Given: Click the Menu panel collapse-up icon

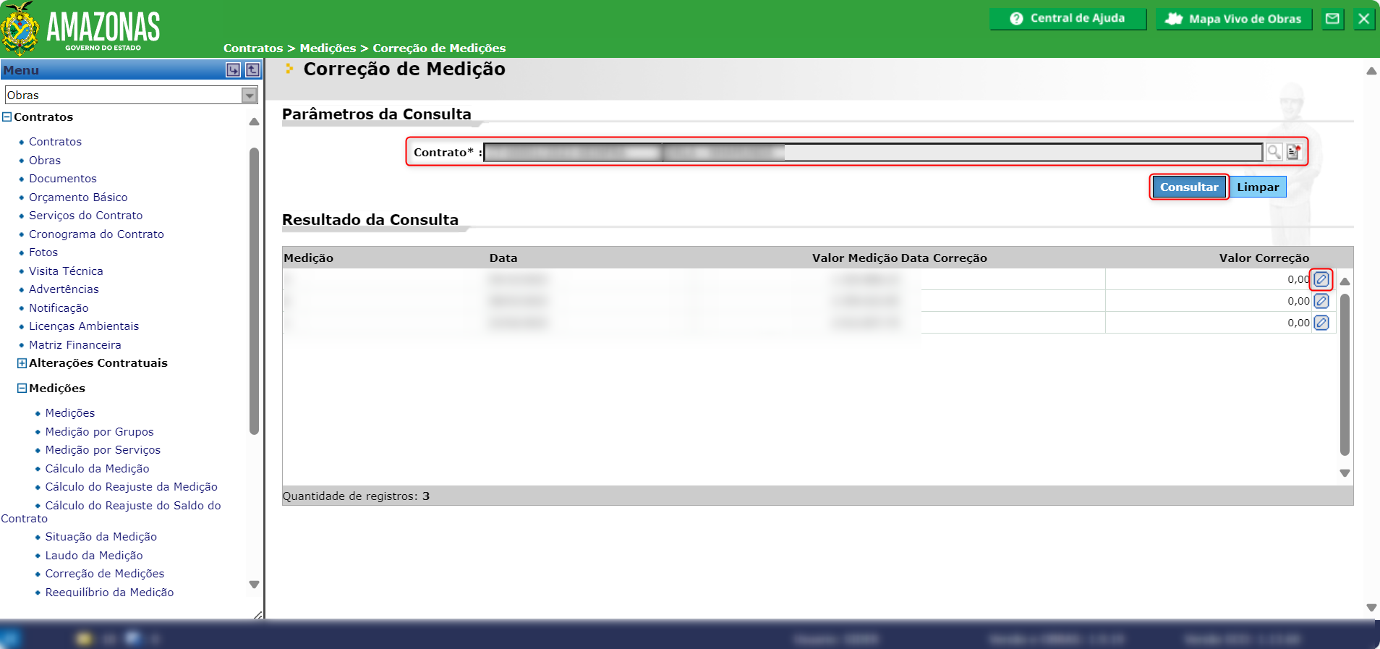Looking at the screenshot, I should (x=252, y=70).
